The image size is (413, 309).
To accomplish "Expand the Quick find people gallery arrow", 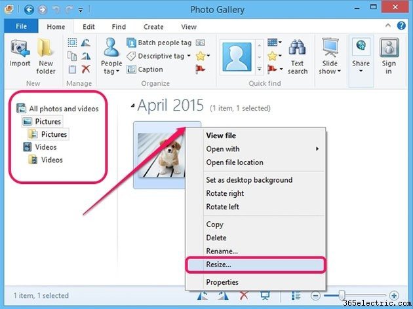I will (x=260, y=69).
